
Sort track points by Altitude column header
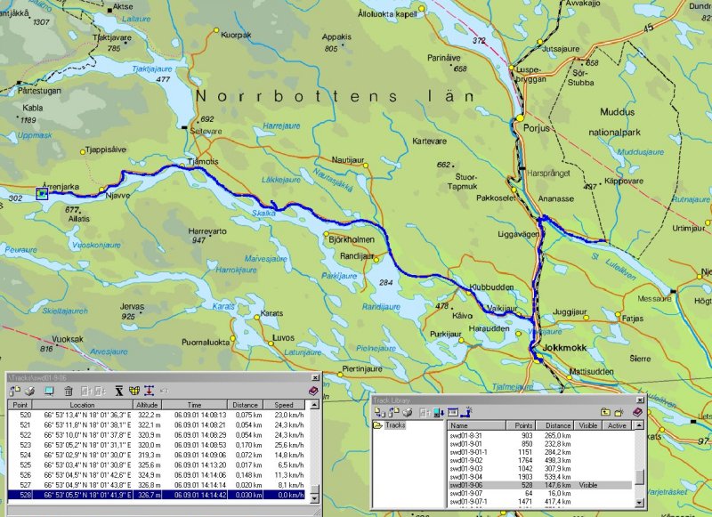tap(147, 404)
